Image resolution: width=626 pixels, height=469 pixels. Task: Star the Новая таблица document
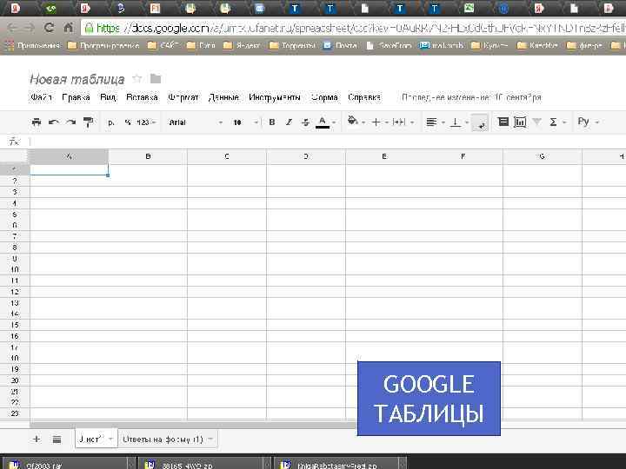[x=137, y=78]
